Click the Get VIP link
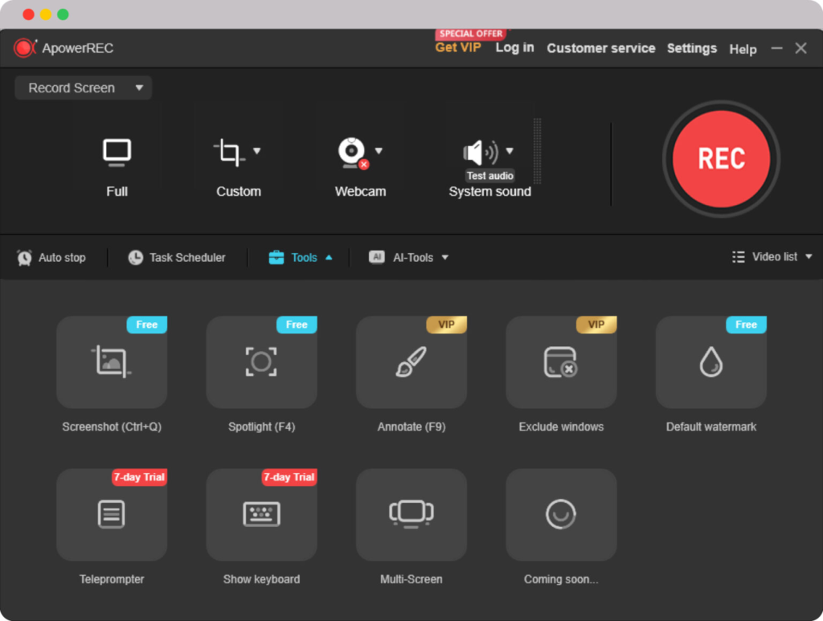 [458, 47]
